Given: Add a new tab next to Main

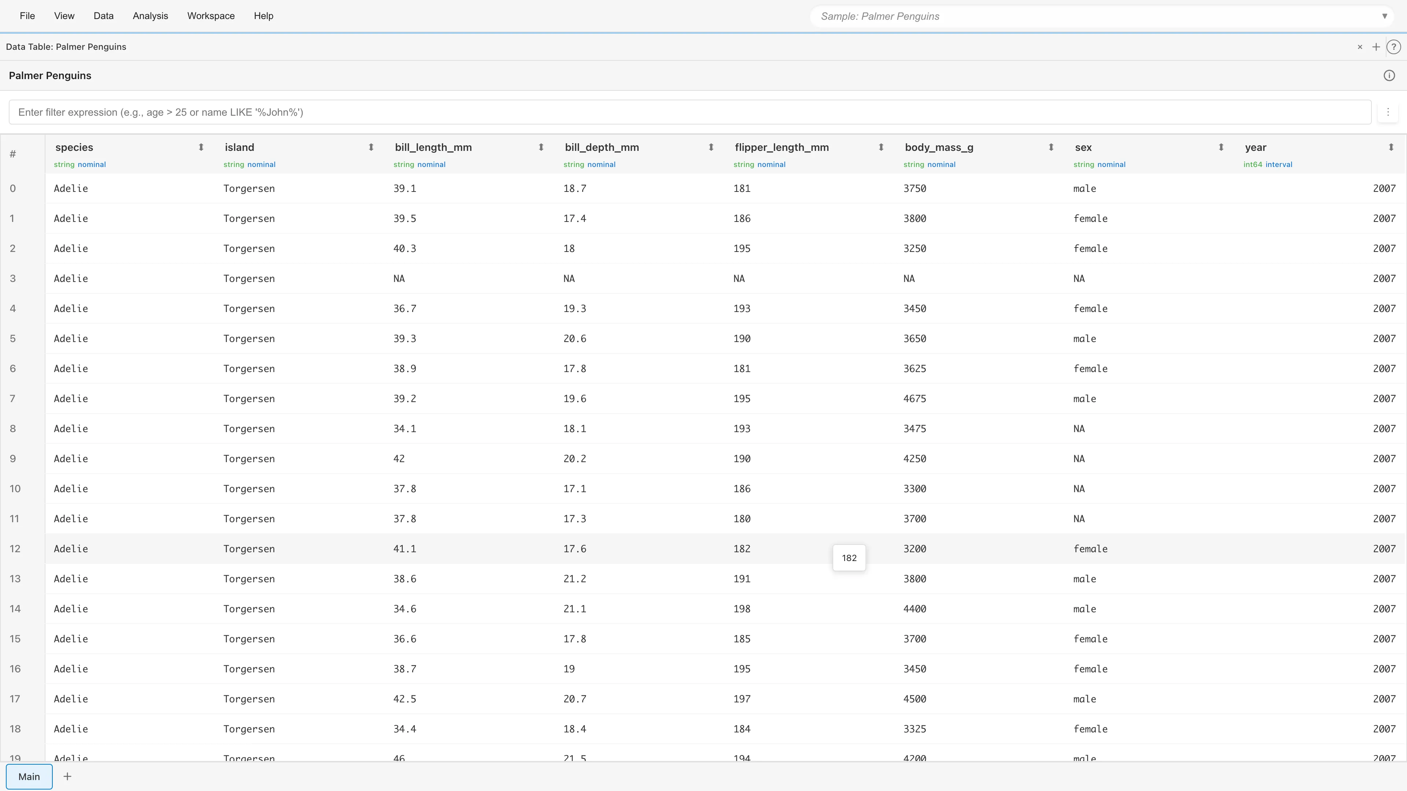Looking at the screenshot, I should [x=67, y=776].
